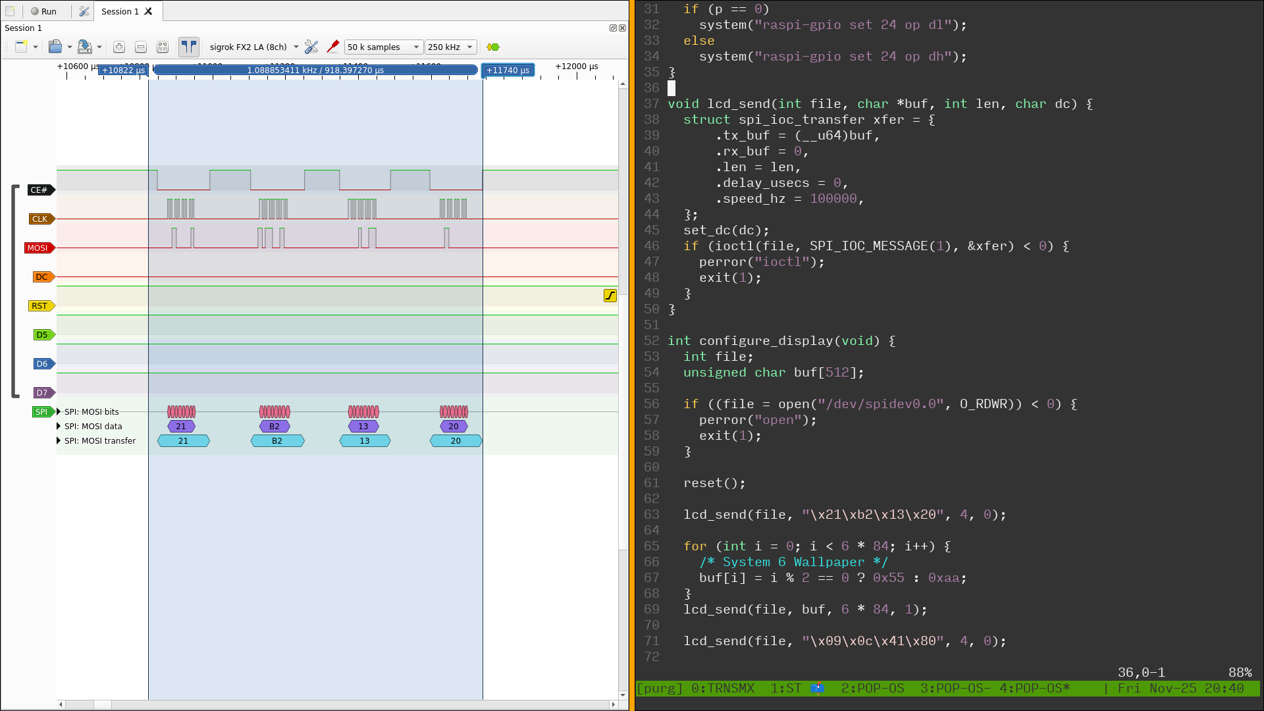Click the zoom out icon
Viewport: 1264px width, 711px height.
[140, 47]
